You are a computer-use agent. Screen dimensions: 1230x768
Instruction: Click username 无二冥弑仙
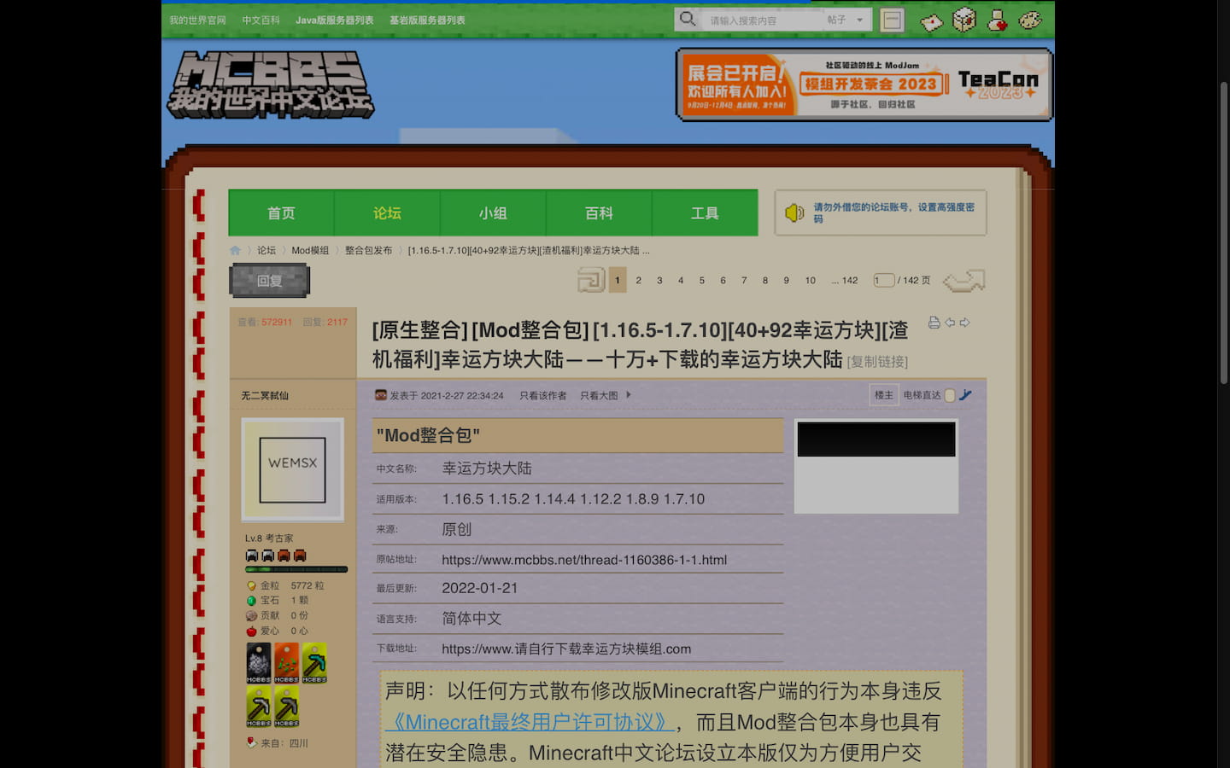265,396
